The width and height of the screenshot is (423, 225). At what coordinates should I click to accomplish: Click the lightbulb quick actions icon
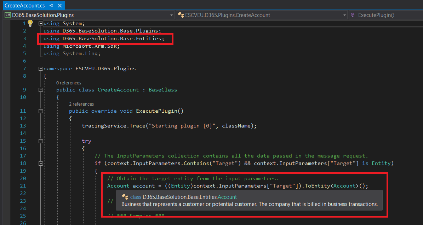30,23
